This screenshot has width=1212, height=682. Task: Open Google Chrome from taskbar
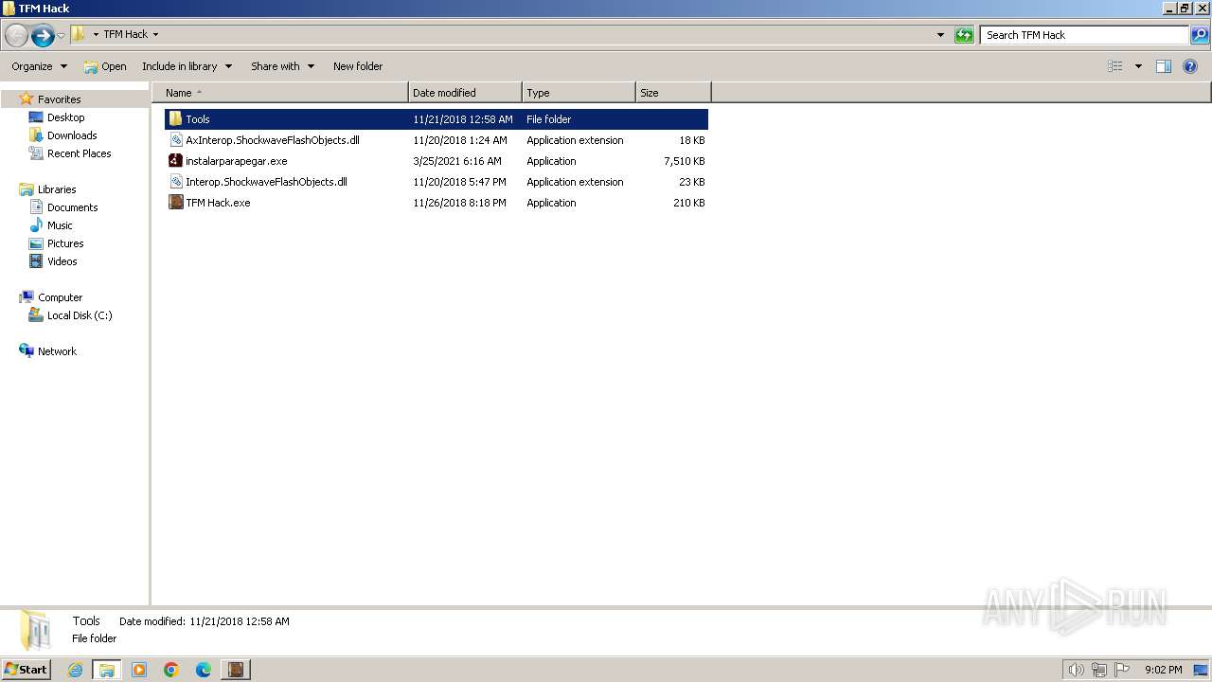click(x=171, y=670)
